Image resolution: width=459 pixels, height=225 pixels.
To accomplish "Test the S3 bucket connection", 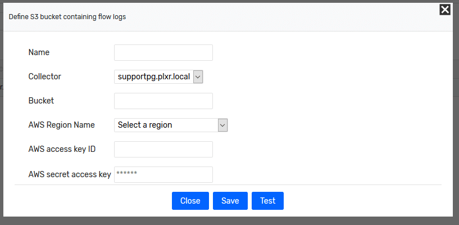I will click(267, 201).
